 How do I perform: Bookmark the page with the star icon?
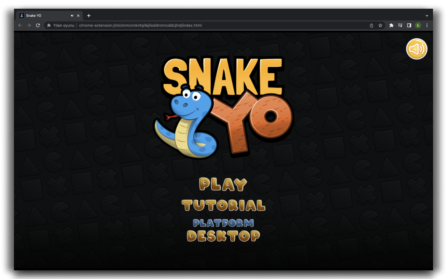point(380,25)
